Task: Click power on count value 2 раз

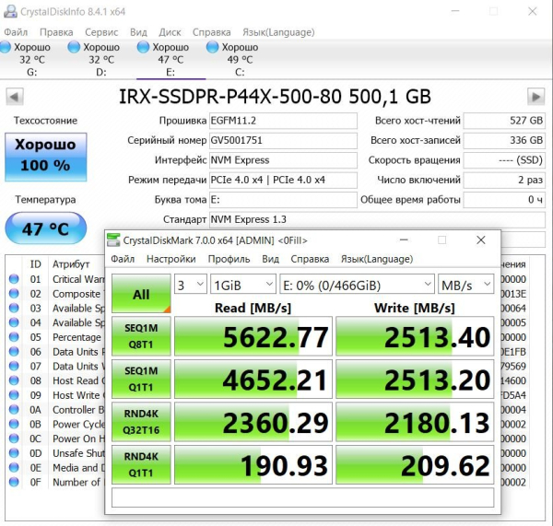Action: pyautogui.click(x=504, y=181)
